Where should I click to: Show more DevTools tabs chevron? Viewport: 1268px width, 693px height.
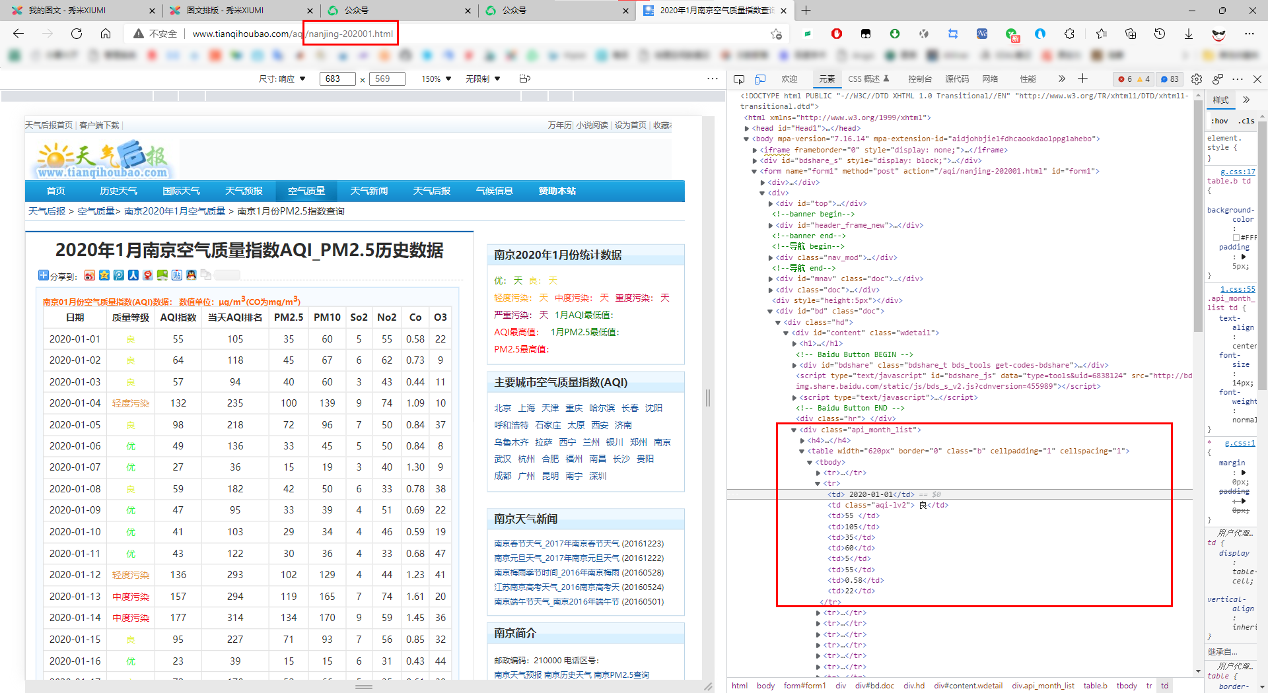pos(1061,79)
